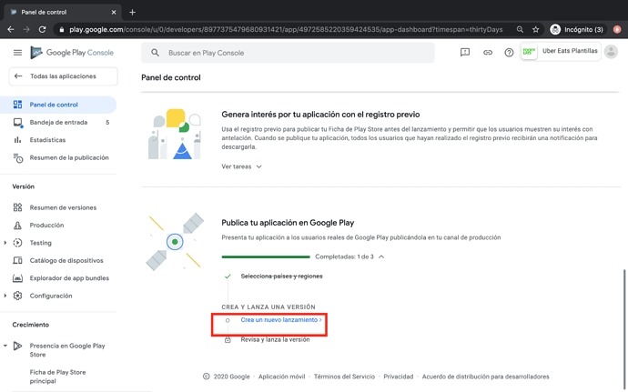The width and height of the screenshot is (628, 392).
Task: Click the feedback message icon in header
Action: tap(465, 53)
